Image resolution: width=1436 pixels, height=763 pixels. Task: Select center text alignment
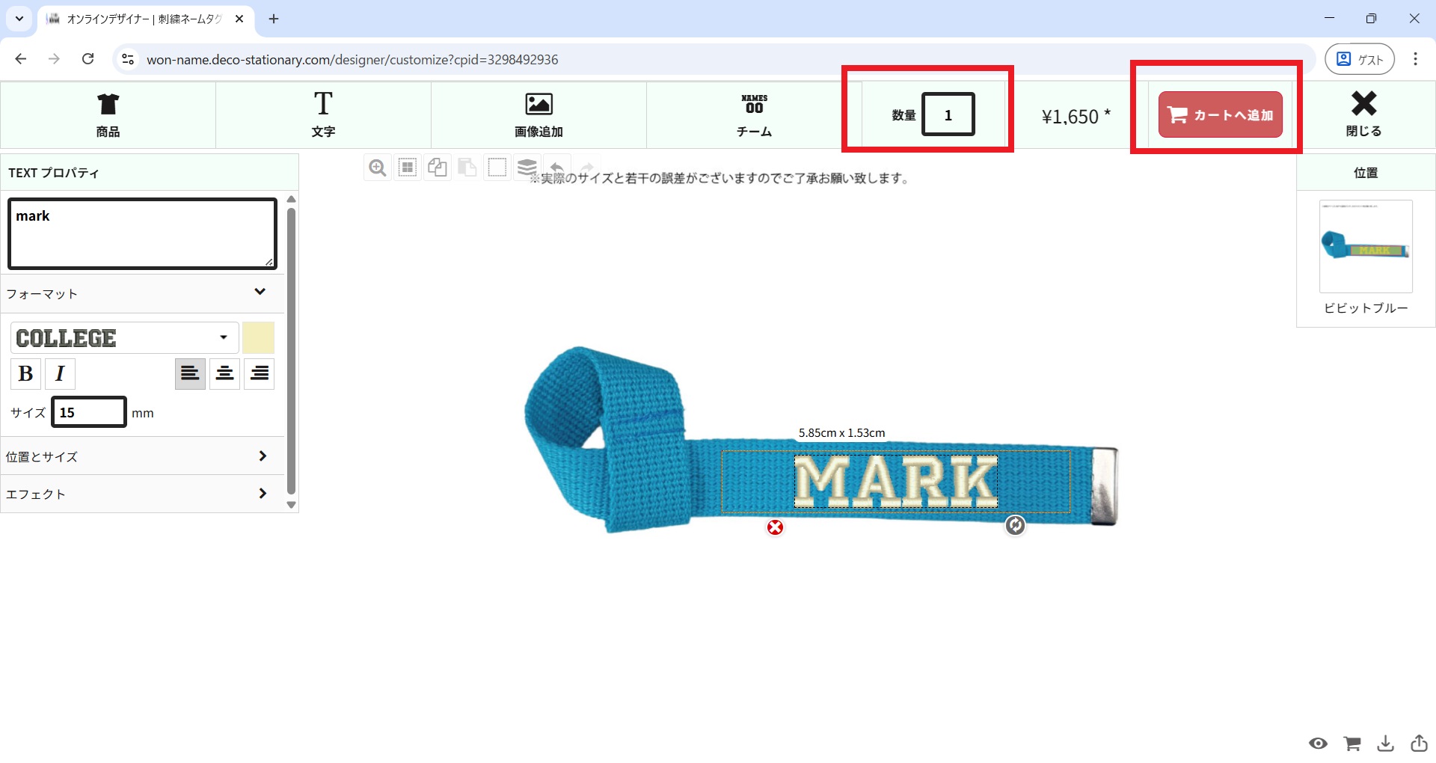pyautogui.click(x=225, y=373)
